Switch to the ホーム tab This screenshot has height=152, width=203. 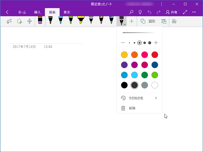pos(22,12)
